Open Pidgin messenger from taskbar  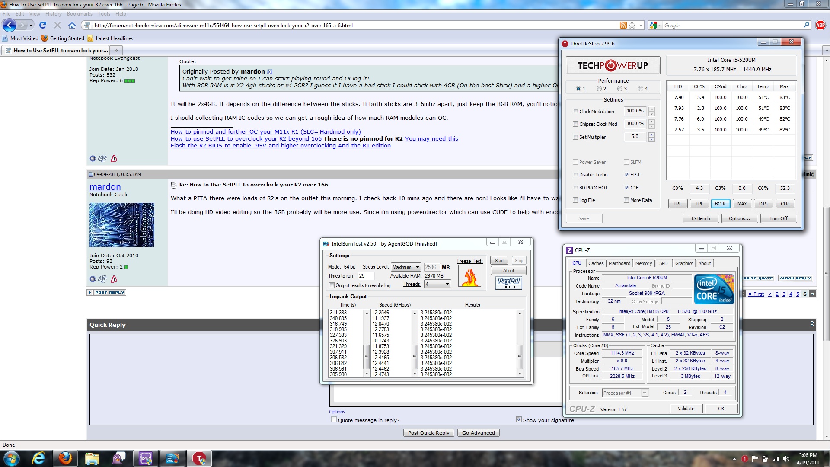click(118, 458)
